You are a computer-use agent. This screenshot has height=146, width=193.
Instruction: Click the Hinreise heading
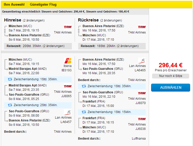tap(13, 20)
